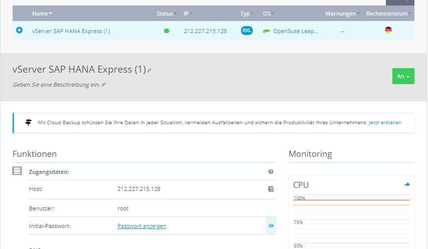The height and width of the screenshot is (249, 428).
Task: Sort the table by Status column
Action: coord(167,14)
